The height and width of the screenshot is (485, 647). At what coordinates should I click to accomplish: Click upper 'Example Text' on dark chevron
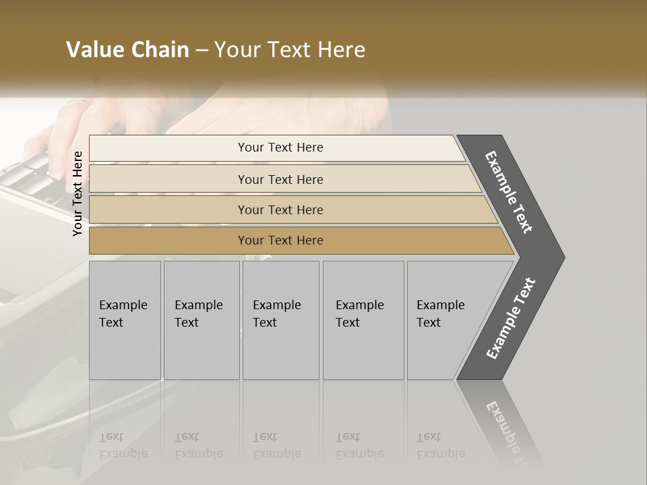click(508, 192)
